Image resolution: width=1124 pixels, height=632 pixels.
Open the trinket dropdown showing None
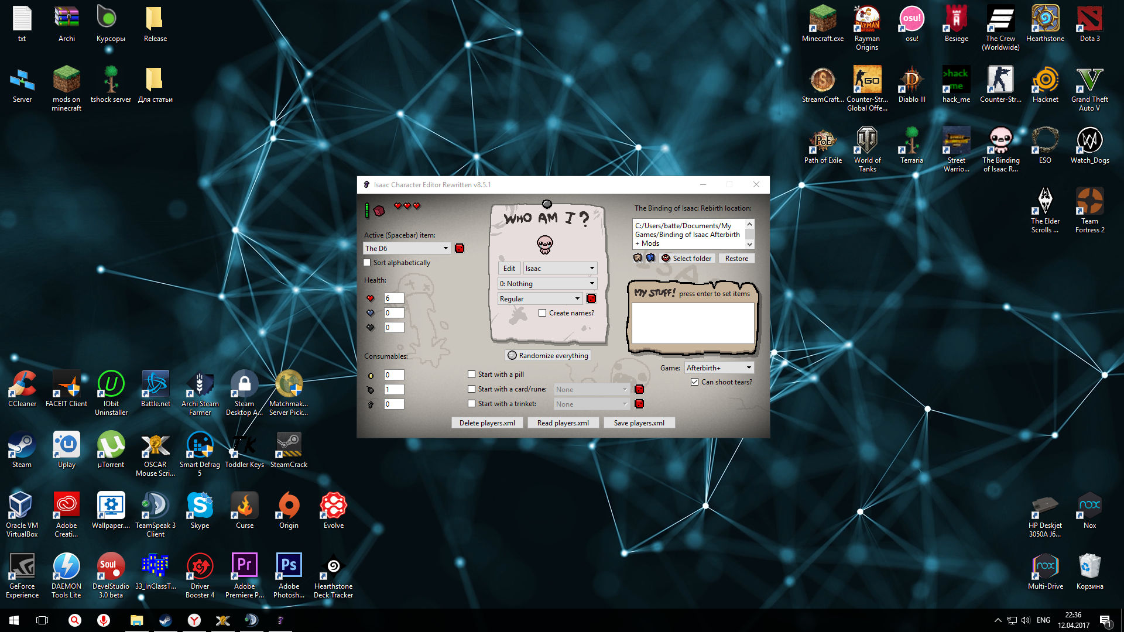point(591,404)
